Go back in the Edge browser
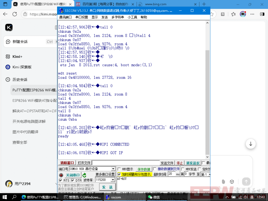The width and height of the screenshot is (268, 201). tap(5, 14)
